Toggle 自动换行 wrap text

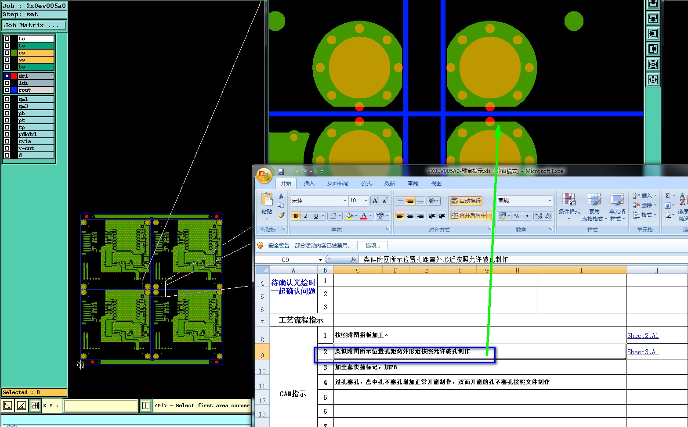point(466,201)
